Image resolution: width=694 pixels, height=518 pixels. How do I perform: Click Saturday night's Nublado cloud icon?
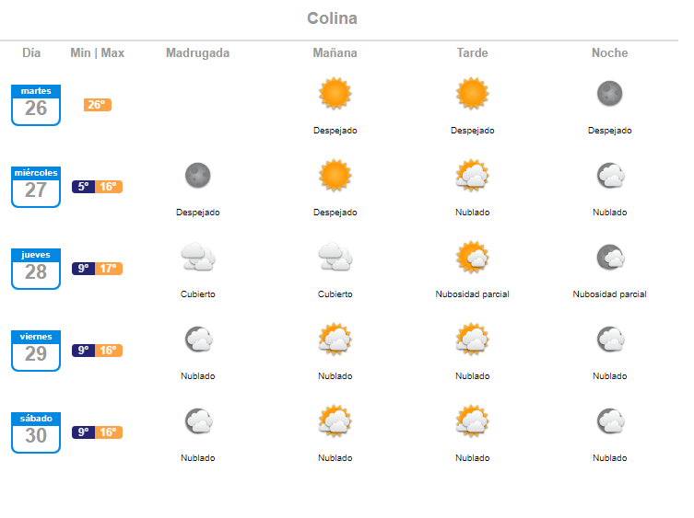coord(611,420)
